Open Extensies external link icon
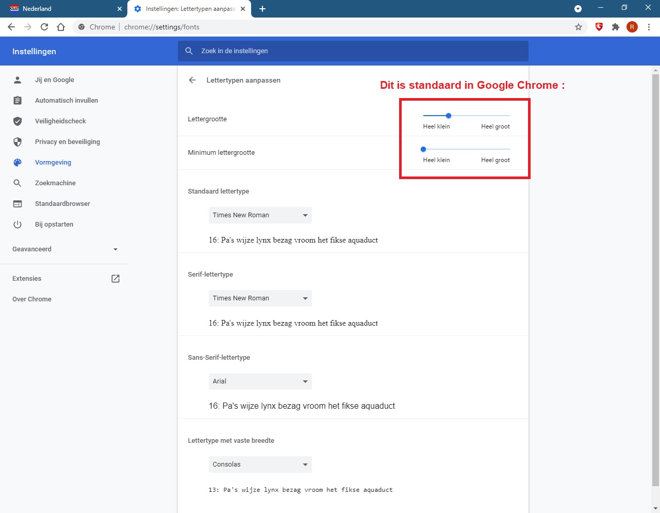Viewport: 660px width, 513px height. pos(115,278)
